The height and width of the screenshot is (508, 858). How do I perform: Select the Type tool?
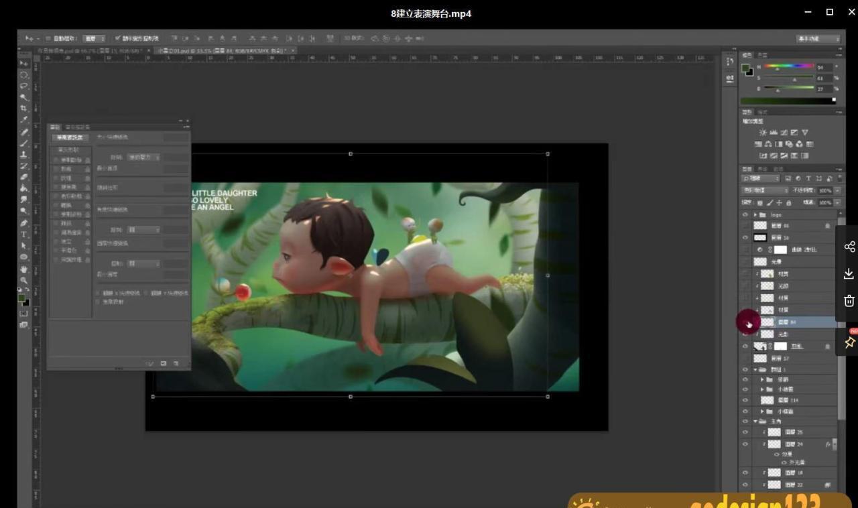click(x=23, y=235)
